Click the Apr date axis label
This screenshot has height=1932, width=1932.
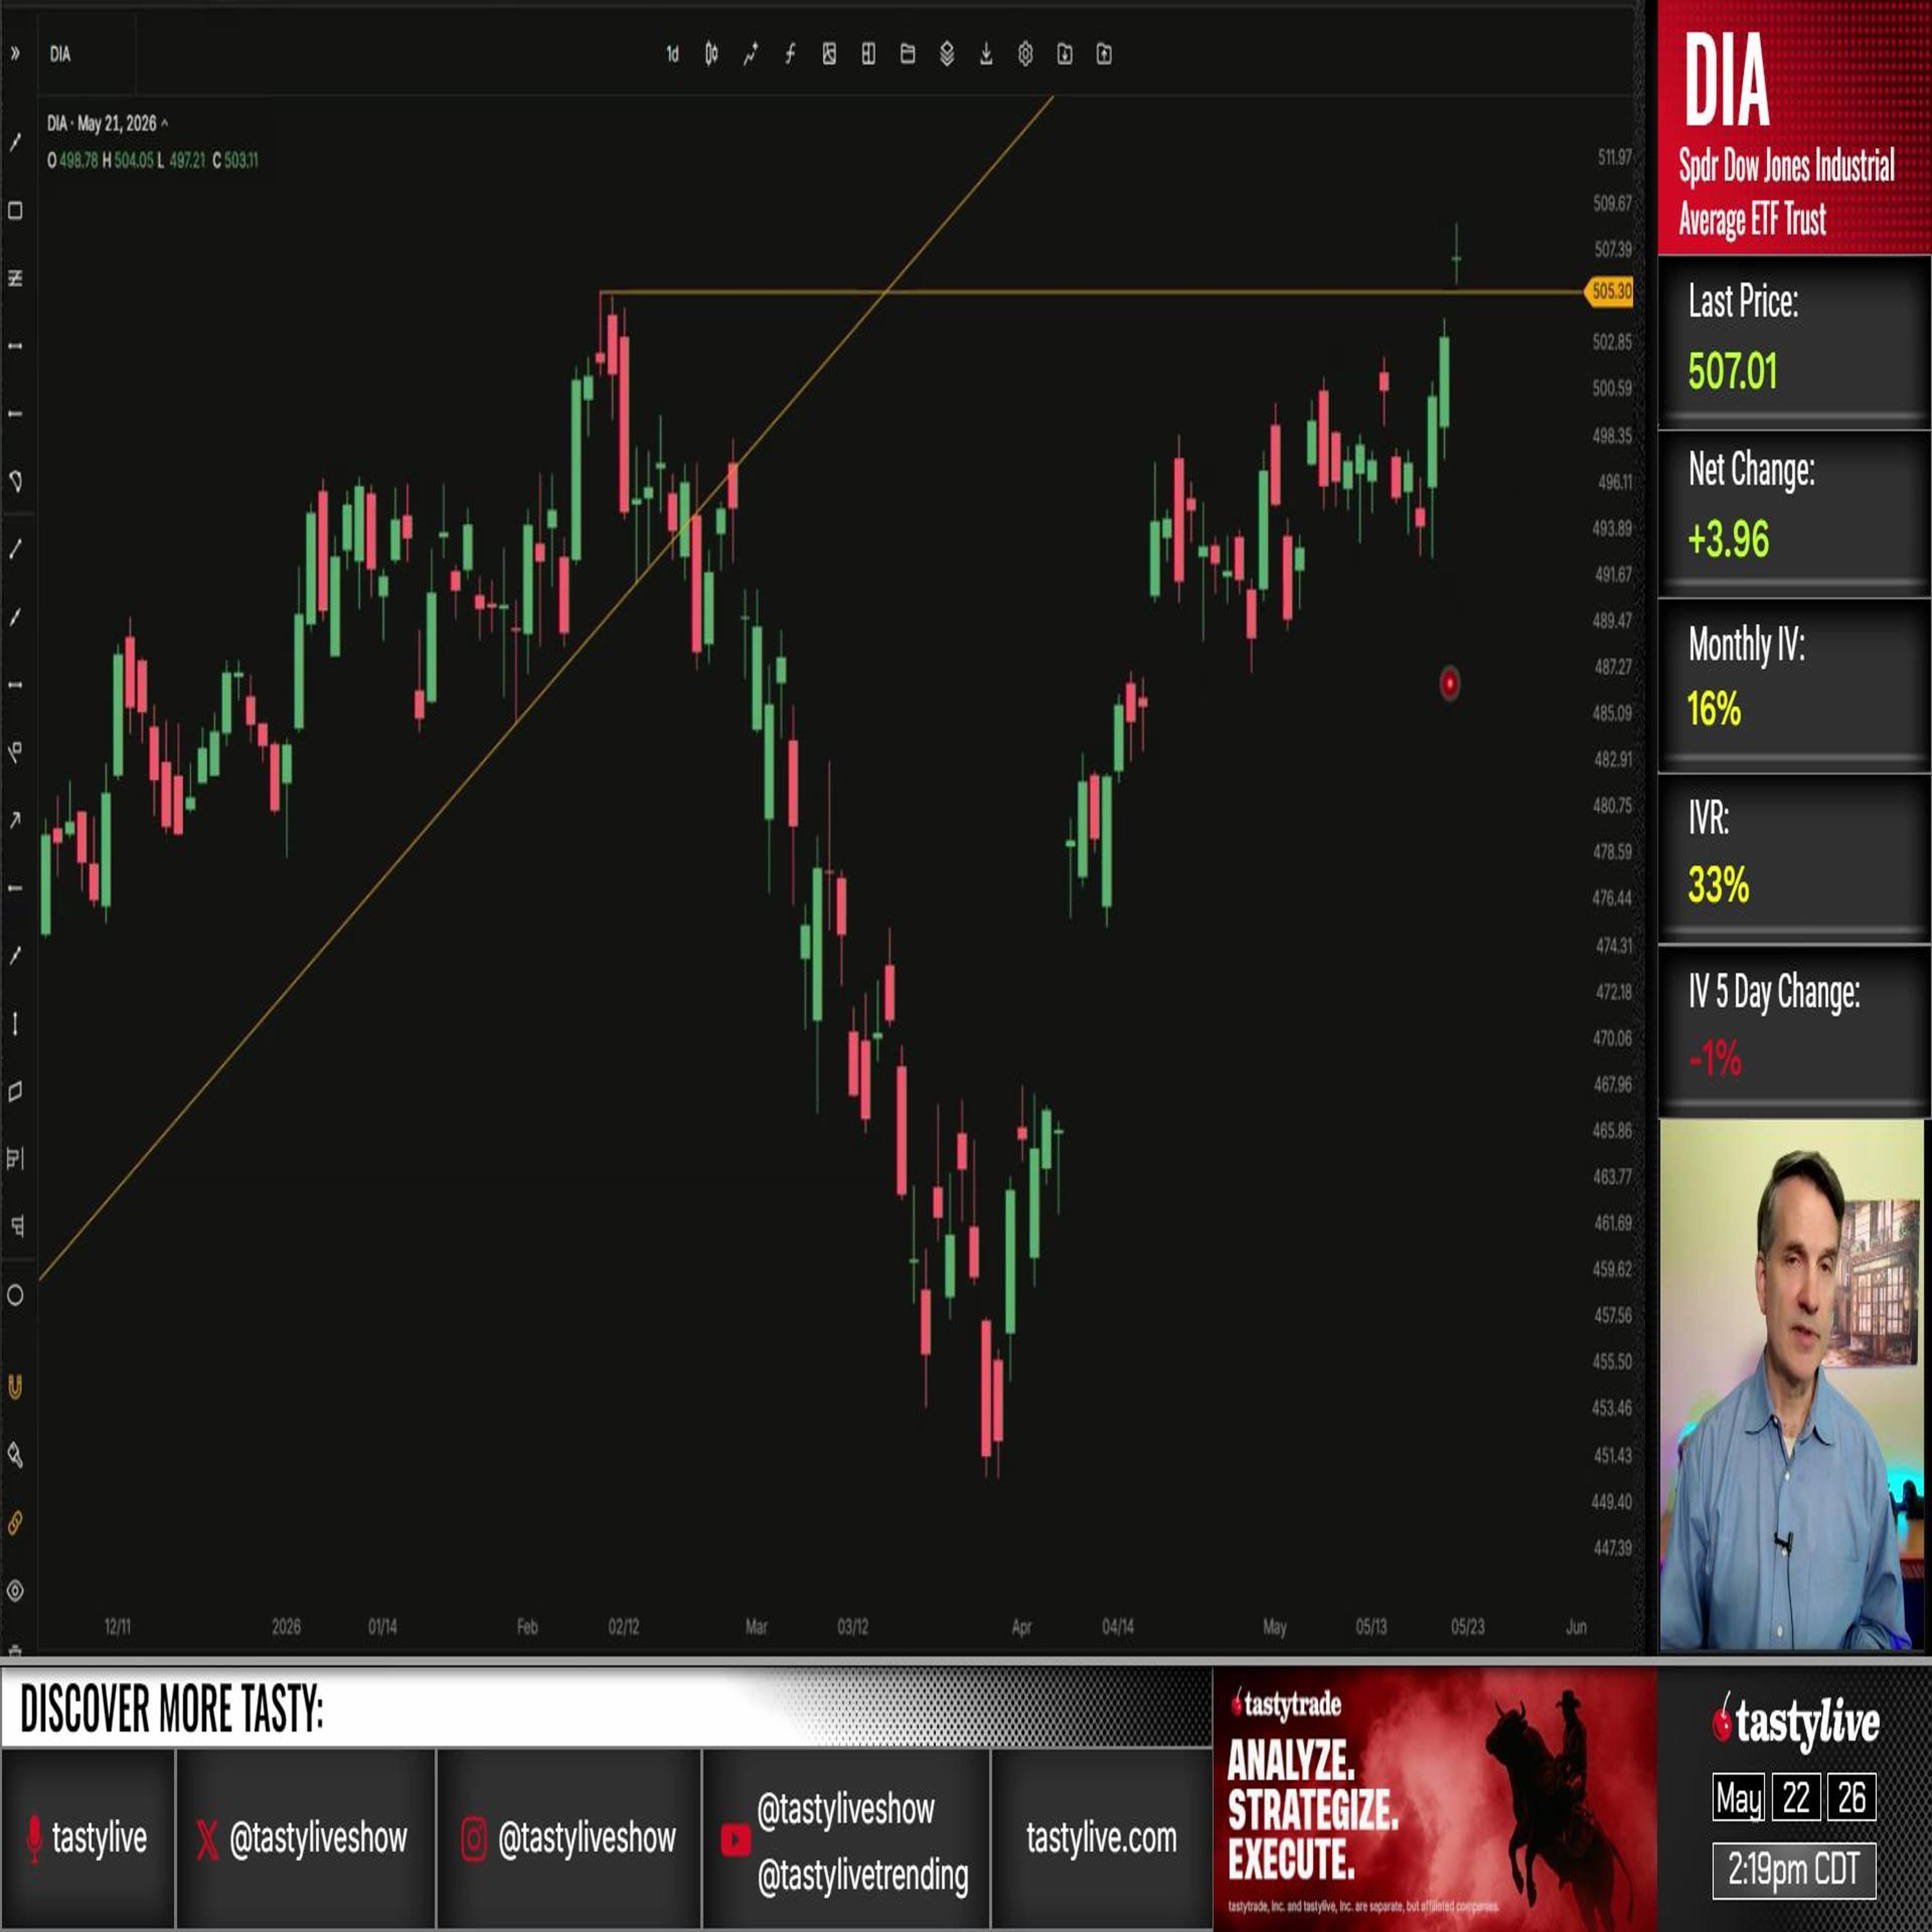[x=1021, y=1627]
